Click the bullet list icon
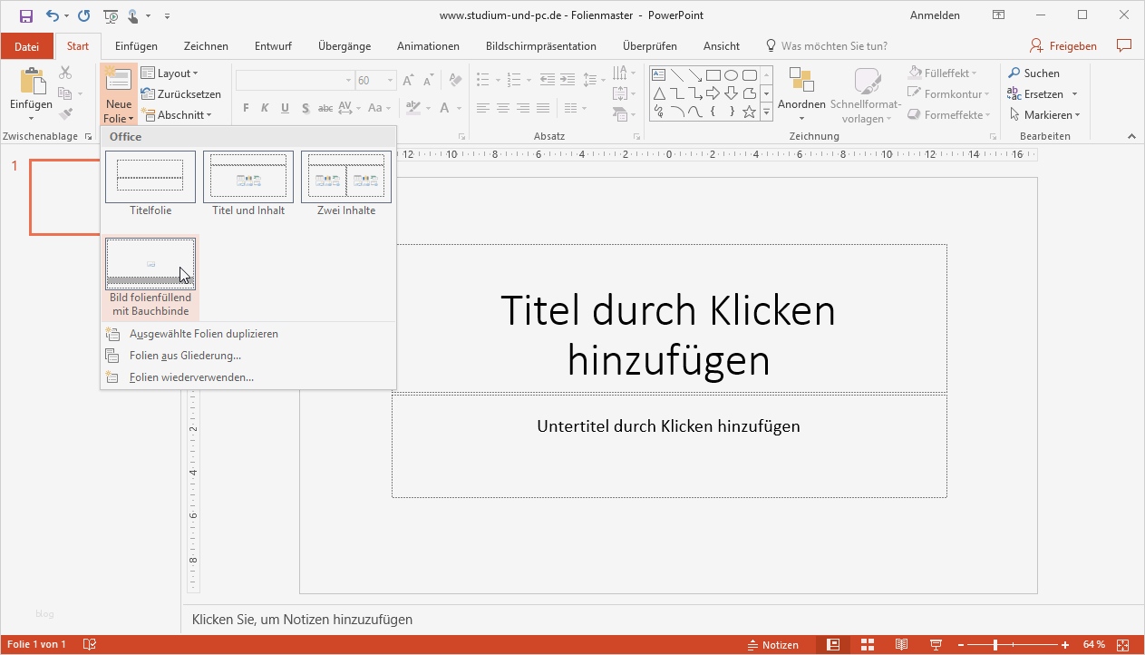 coord(483,80)
